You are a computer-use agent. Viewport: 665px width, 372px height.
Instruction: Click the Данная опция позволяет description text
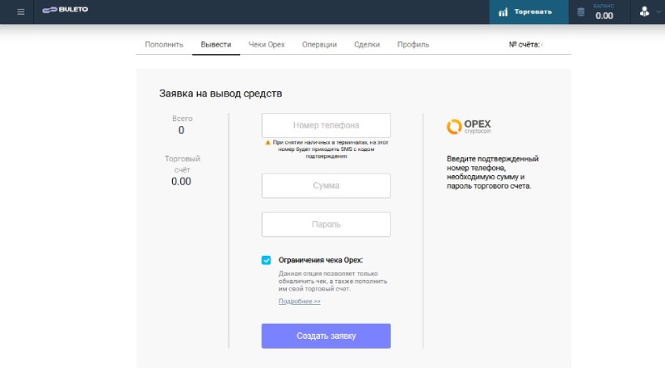[x=332, y=281]
